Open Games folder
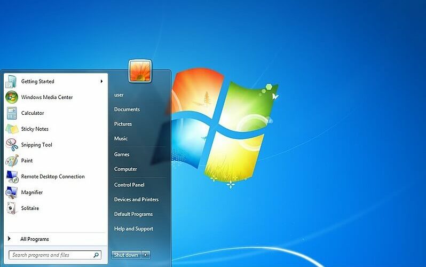 tap(121, 154)
